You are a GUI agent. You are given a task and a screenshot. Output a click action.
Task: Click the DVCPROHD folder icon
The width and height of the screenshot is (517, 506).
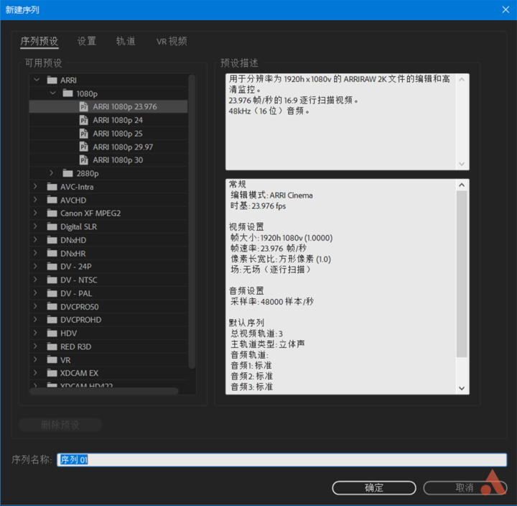[52, 320]
